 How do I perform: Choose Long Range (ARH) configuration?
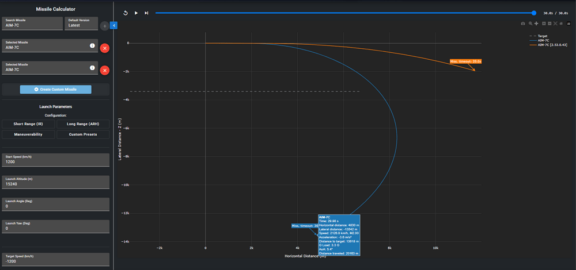pos(83,124)
